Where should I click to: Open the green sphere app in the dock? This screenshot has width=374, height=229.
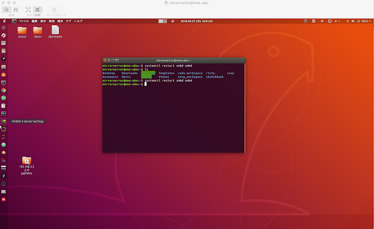tap(4, 145)
